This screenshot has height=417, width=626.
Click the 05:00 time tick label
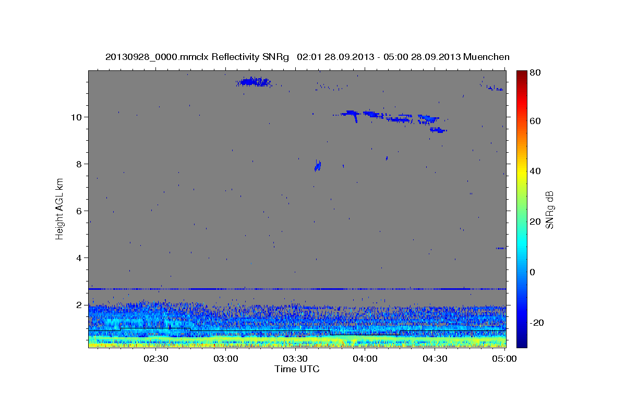(504, 359)
